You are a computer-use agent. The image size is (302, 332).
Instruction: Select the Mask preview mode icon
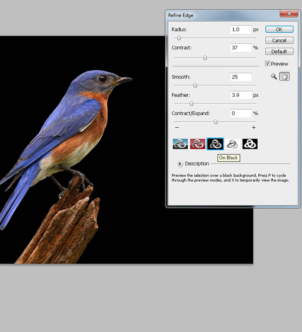[x=250, y=143]
